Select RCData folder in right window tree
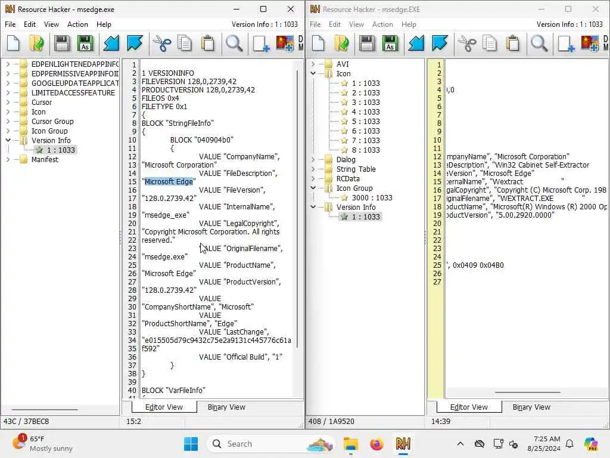Screen dimensions: 610x458 coord(348,178)
